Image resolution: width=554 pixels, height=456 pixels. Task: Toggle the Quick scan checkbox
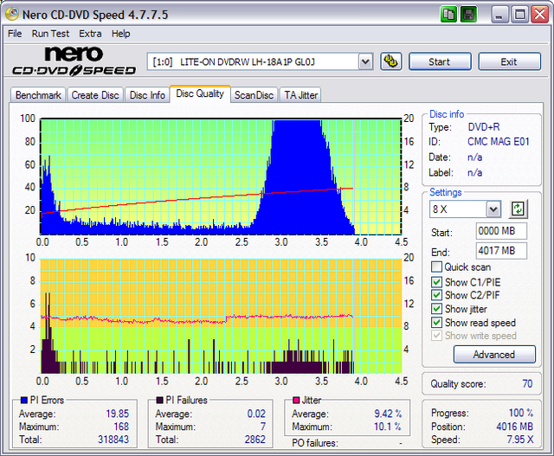pos(436,267)
